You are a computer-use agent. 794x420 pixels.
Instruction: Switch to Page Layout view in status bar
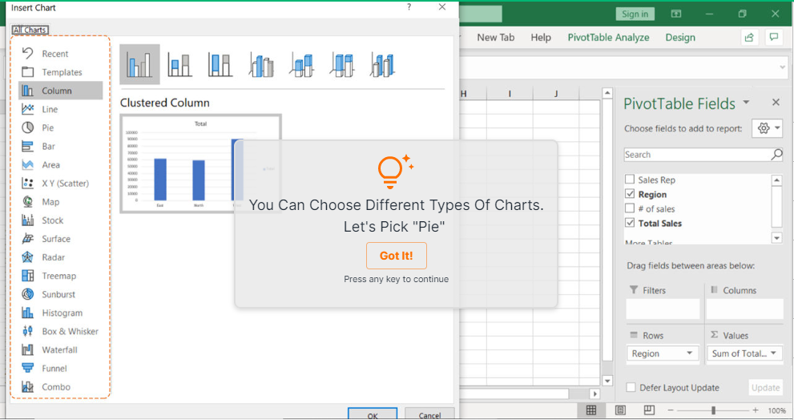click(x=620, y=410)
